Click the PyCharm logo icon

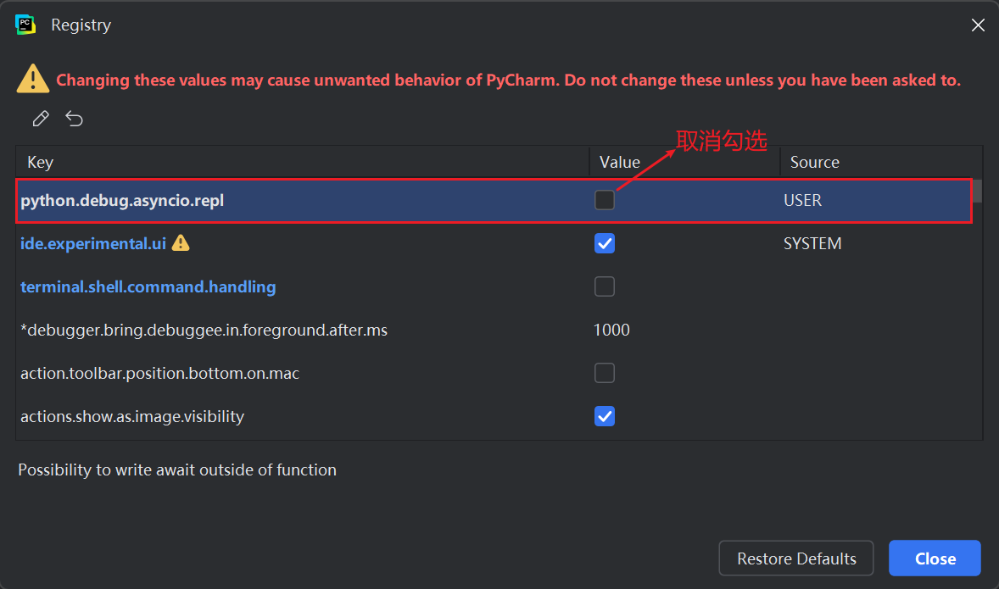[x=25, y=25]
